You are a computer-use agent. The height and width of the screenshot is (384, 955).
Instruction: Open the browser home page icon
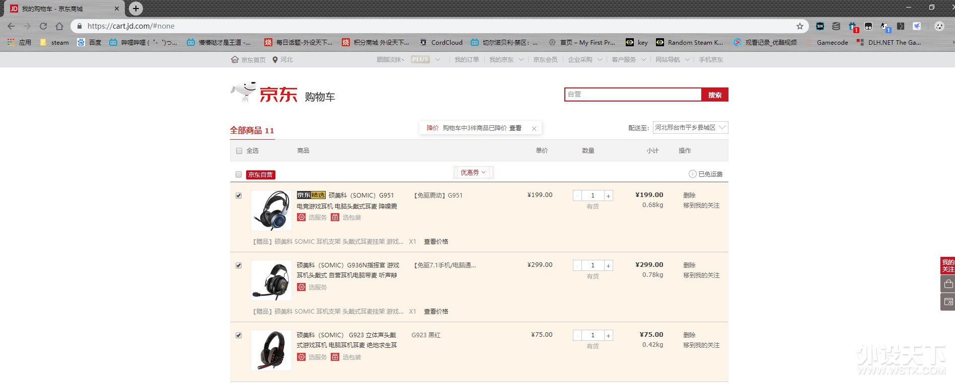click(x=59, y=26)
